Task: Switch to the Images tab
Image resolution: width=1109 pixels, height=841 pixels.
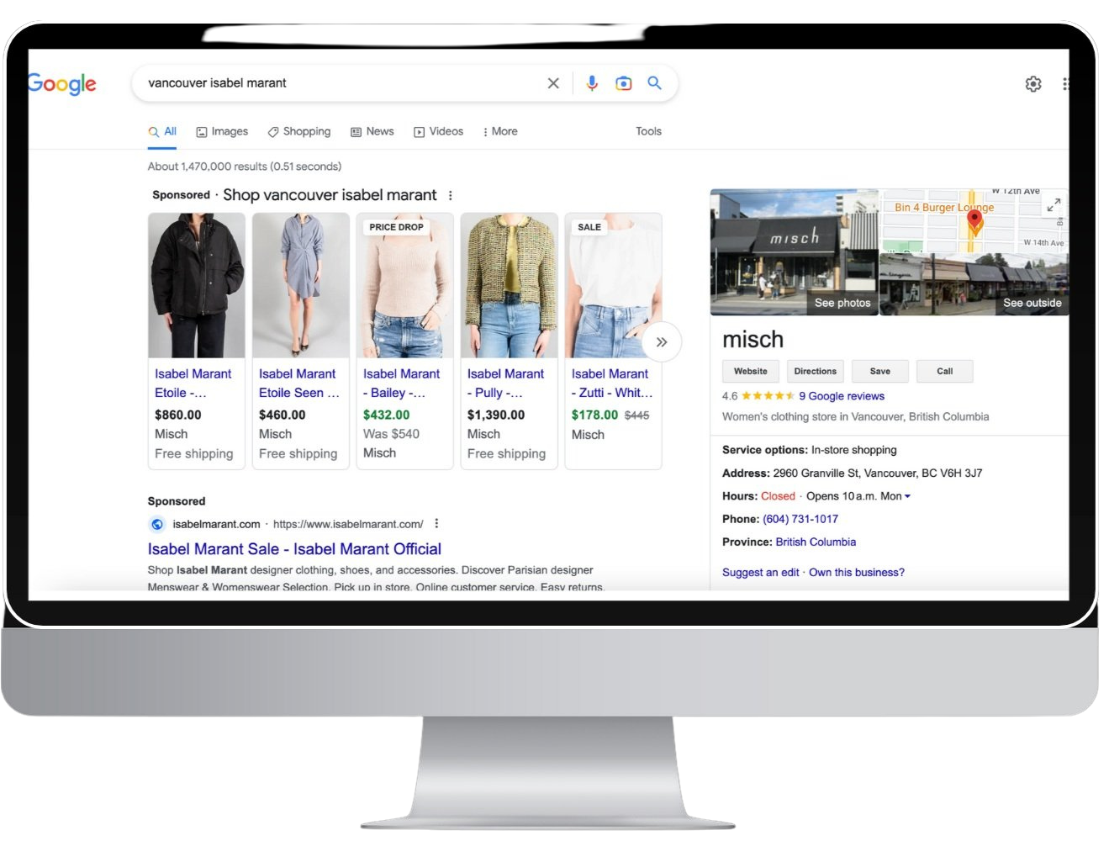Action: coord(222,131)
